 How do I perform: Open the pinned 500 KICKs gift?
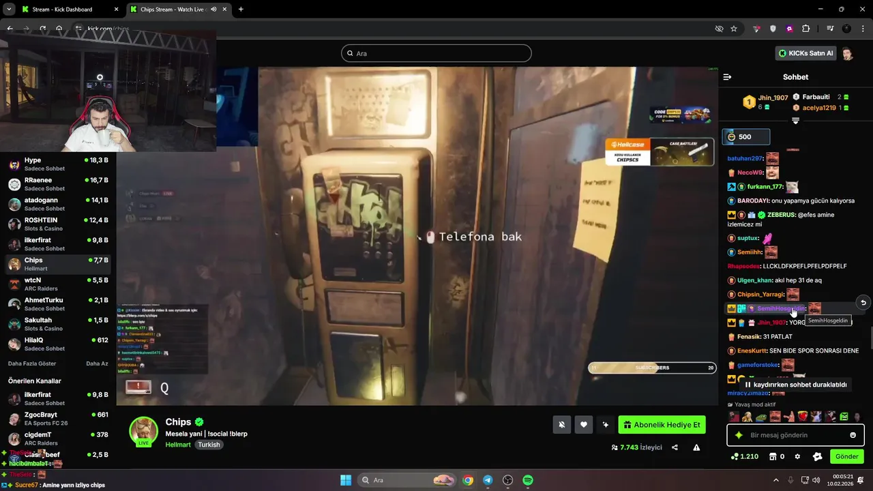746,136
